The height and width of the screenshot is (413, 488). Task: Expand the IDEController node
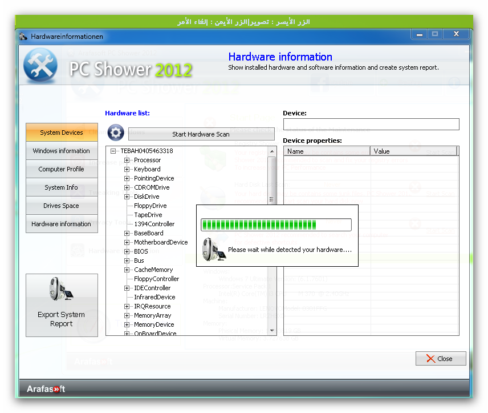tap(127, 288)
